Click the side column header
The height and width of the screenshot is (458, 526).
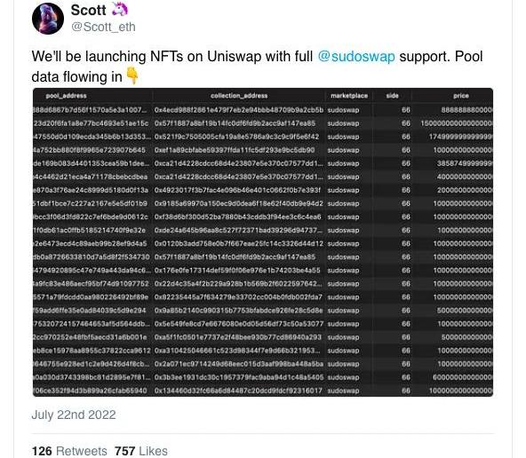392,96
